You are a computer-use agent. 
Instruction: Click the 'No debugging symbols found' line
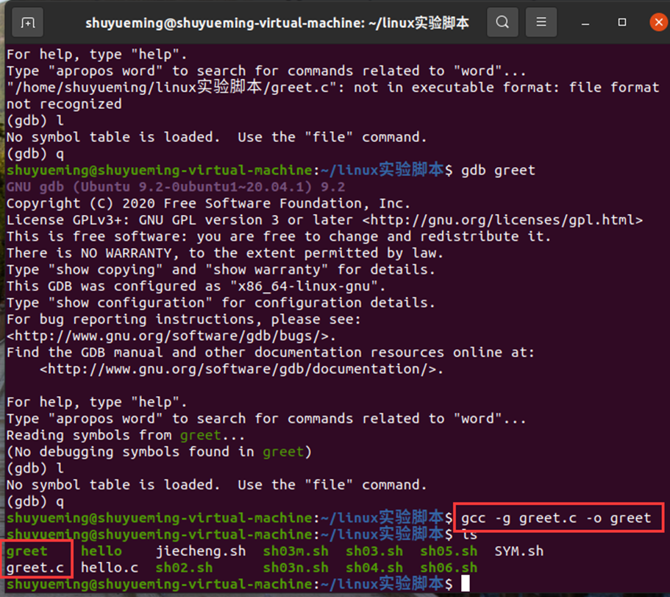coord(159,451)
